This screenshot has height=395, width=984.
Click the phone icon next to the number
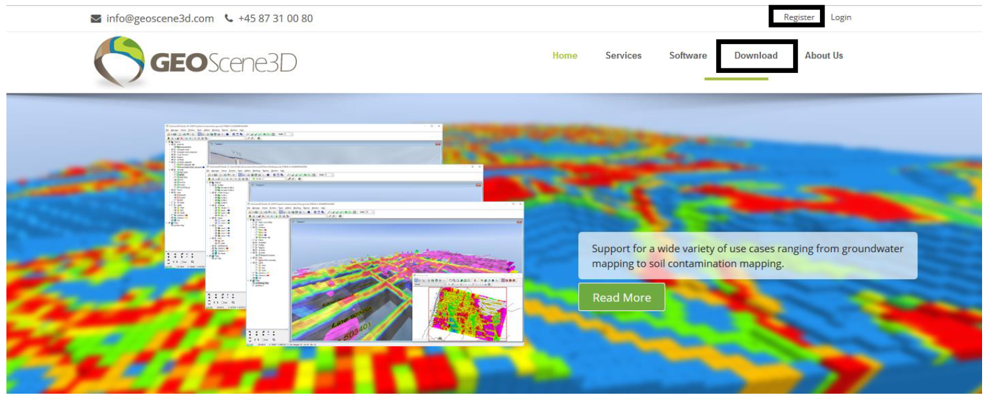[x=228, y=19]
